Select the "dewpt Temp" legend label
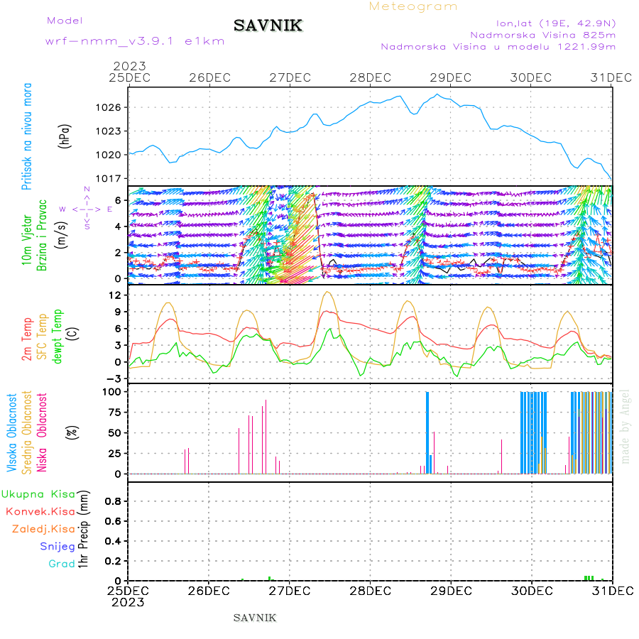Screen dimensions: 639x639 pos(58,337)
